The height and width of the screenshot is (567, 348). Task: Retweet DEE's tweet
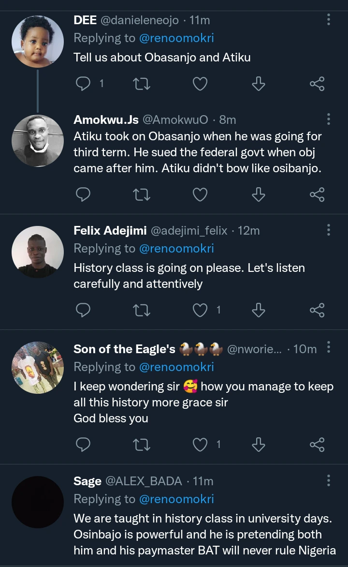pyautogui.click(x=141, y=84)
